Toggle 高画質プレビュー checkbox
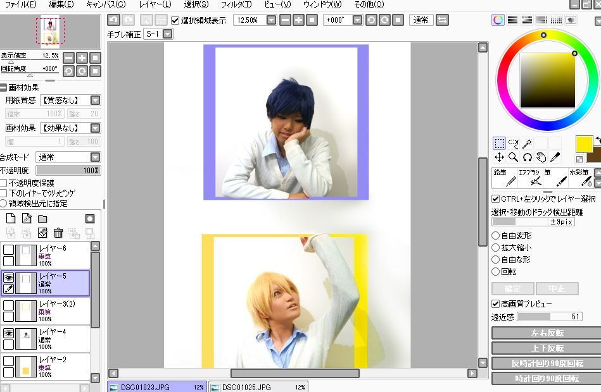601x392 pixels. coord(496,303)
